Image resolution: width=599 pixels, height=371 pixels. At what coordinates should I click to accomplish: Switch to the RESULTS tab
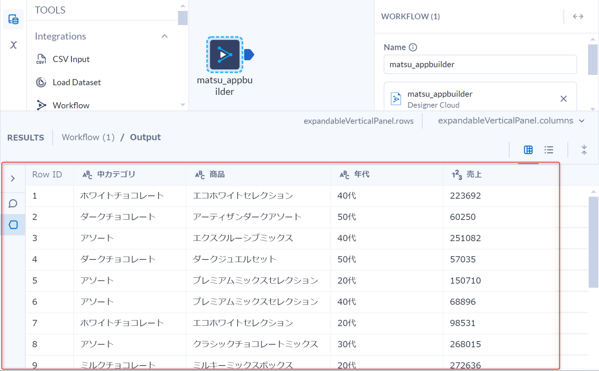25,137
